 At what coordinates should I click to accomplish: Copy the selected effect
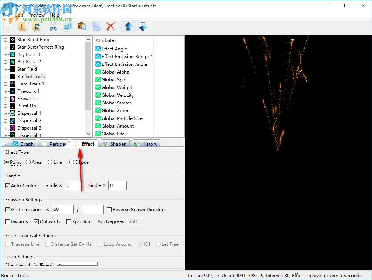(68, 26)
